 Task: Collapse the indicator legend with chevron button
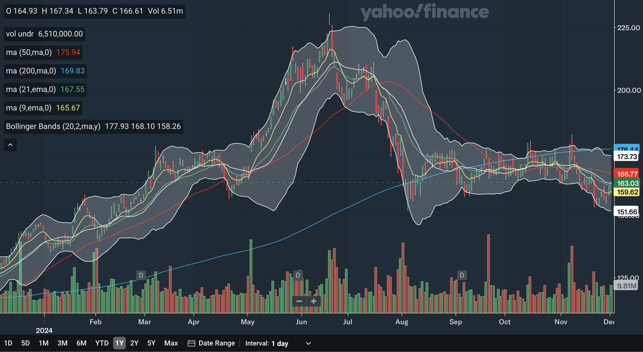(x=10, y=145)
